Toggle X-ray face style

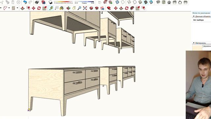pos(117,2)
